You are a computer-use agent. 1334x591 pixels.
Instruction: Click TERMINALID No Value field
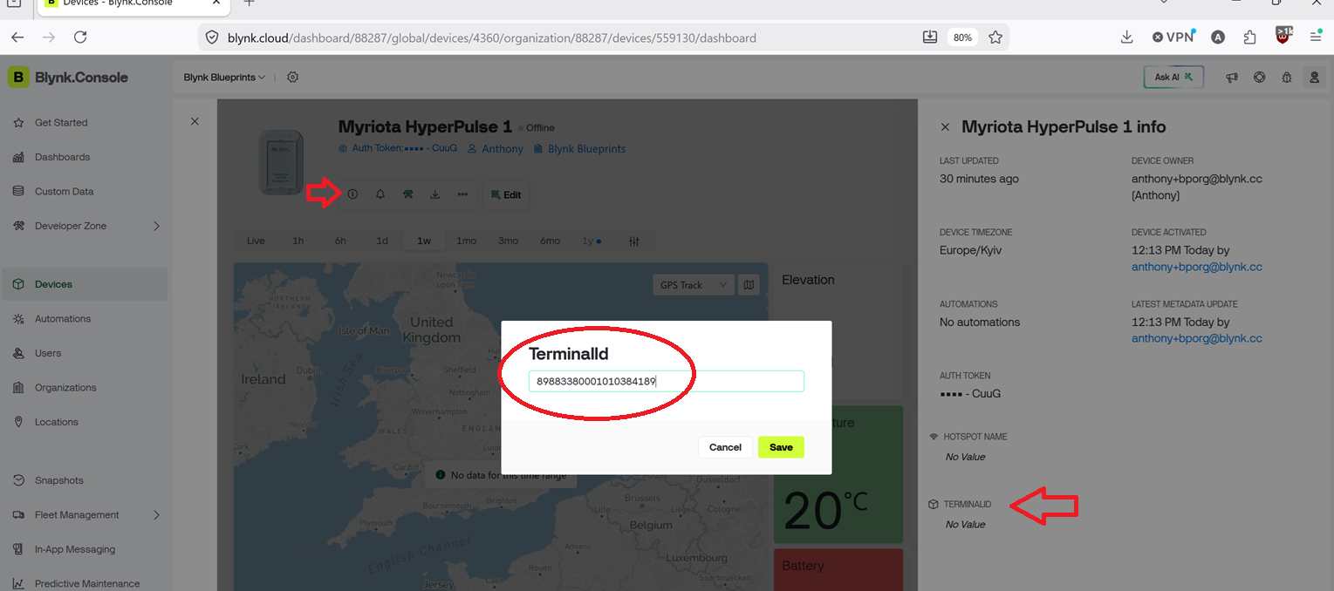pos(966,525)
